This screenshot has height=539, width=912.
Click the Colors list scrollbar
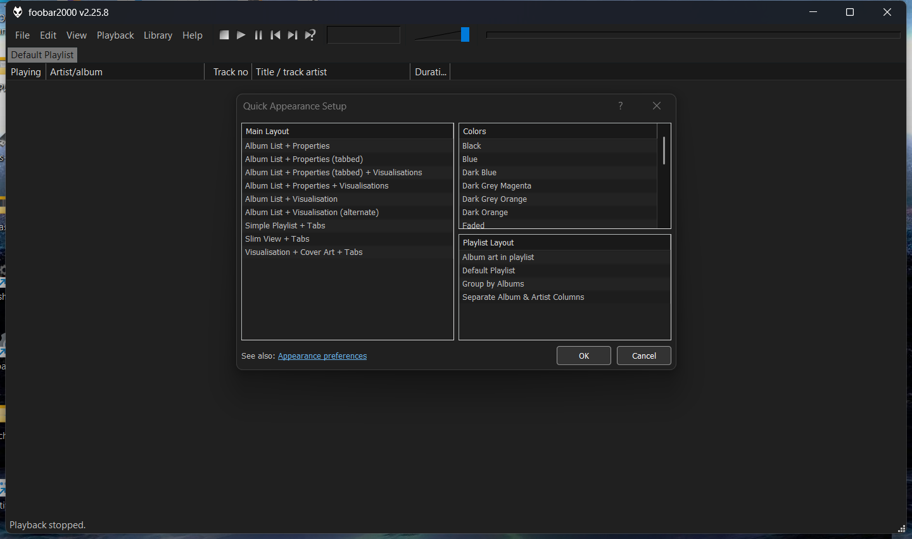[664, 152]
